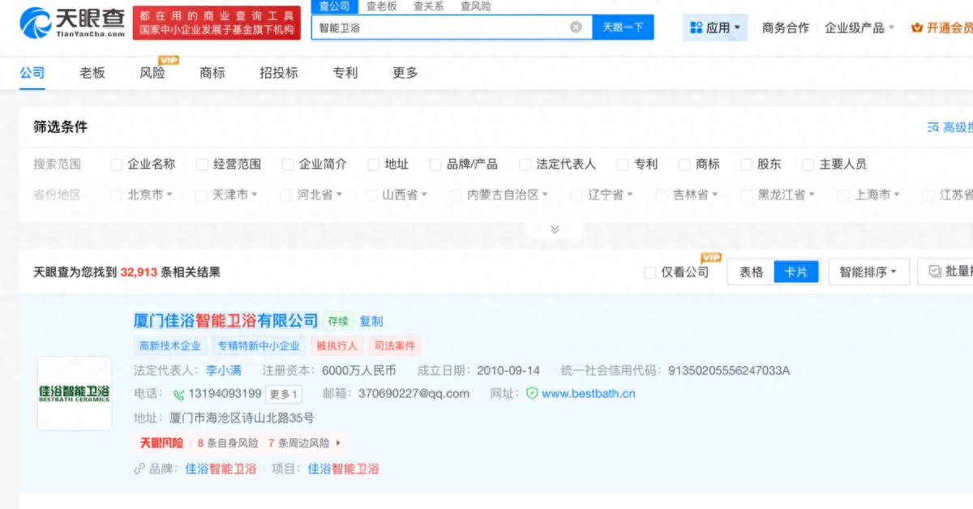Click the verified website shield icon
Viewport: 973px width, 509px height.
point(531,393)
